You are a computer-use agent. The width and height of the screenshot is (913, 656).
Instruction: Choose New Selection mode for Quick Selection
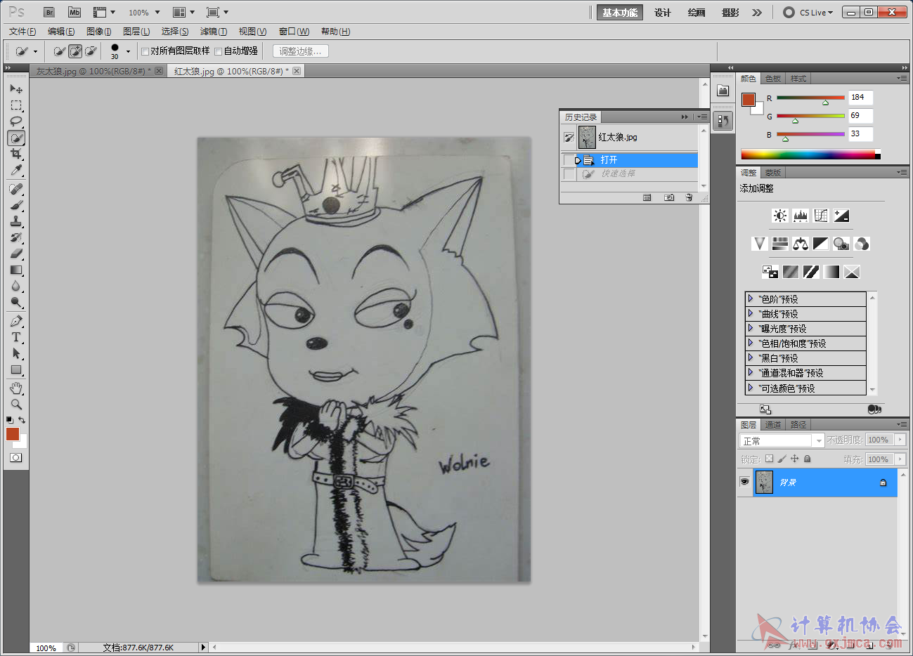(x=59, y=51)
